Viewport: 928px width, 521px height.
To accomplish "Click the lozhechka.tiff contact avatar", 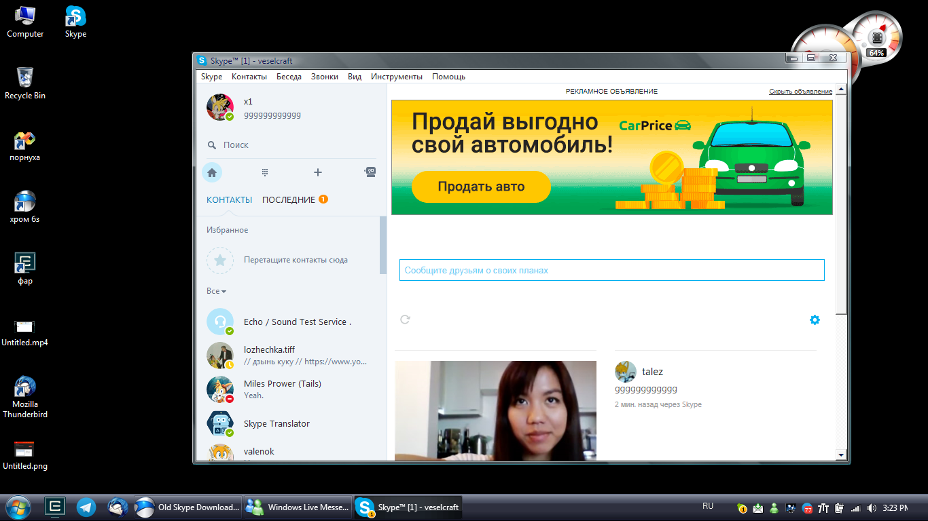I will 220,355.
